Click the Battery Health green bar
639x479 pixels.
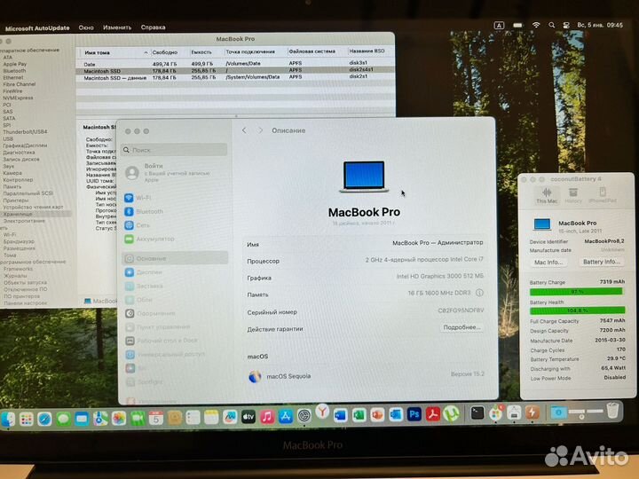[577, 310]
